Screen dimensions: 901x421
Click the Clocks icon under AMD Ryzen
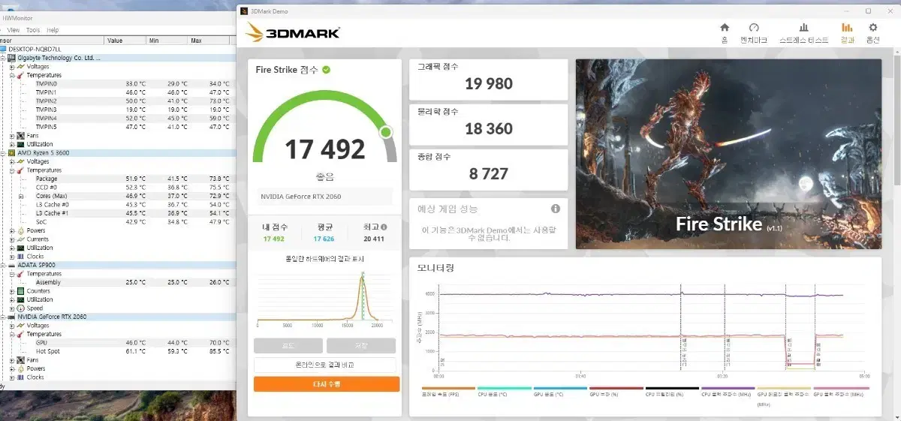coord(20,257)
